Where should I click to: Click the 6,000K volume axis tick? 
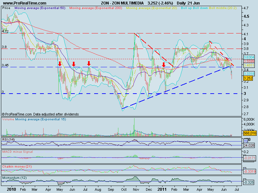point(249,119)
